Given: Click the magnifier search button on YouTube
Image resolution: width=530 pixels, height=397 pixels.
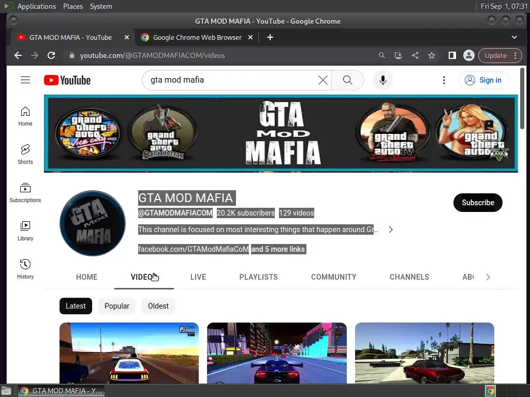Looking at the screenshot, I should click(x=347, y=80).
